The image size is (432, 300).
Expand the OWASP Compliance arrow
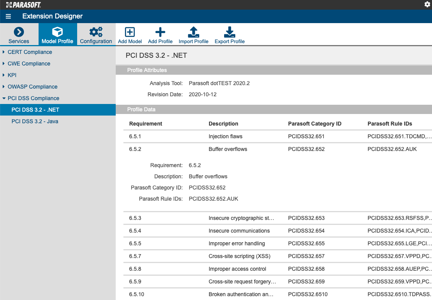[3, 87]
